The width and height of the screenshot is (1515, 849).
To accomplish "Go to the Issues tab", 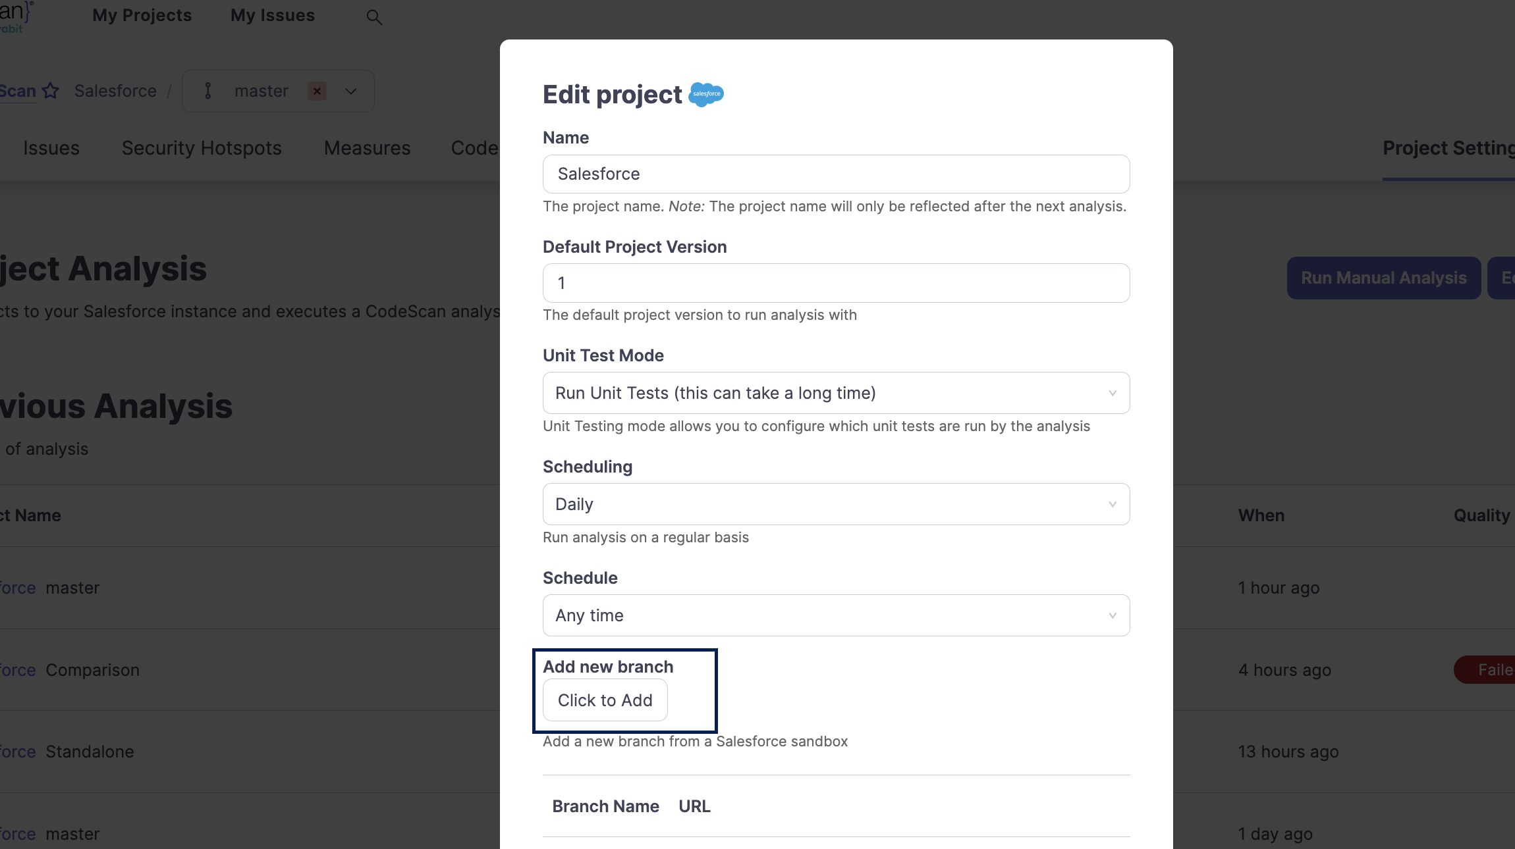I will [x=51, y=148].
